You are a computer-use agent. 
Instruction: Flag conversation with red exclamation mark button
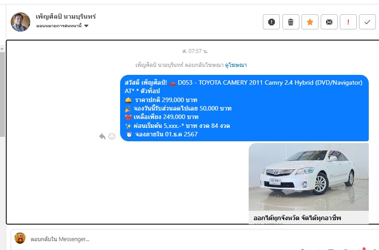click(x=348, y=22)
